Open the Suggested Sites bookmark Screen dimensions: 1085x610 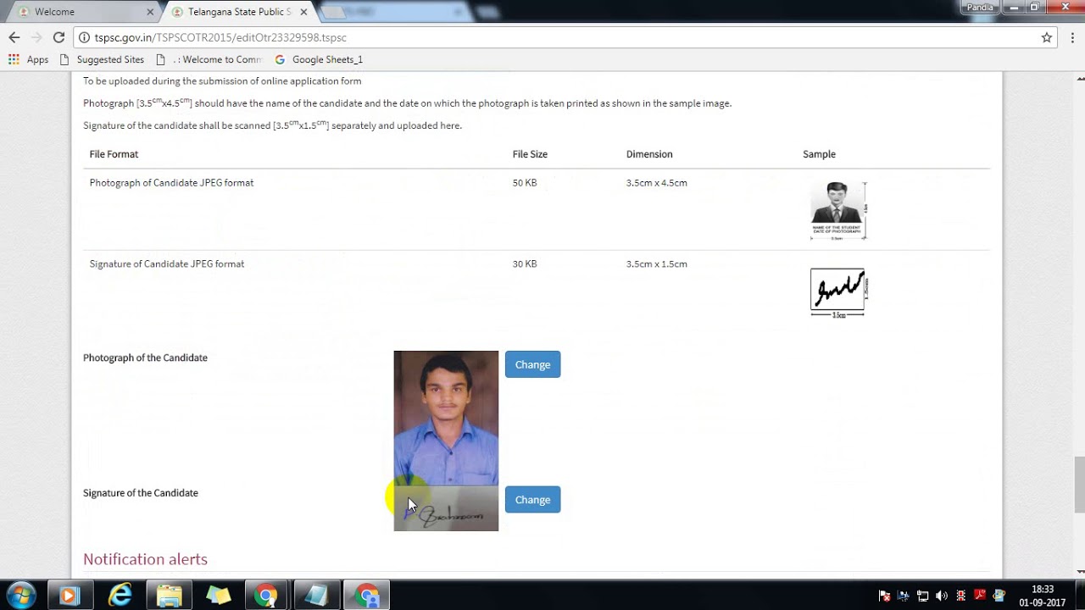click(102, 59)
